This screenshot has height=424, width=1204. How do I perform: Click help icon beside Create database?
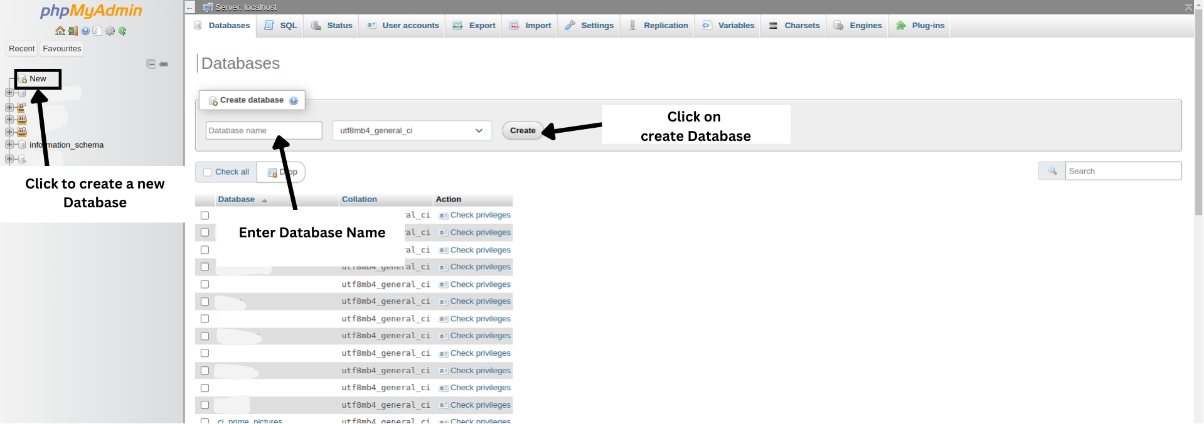tap(294, 101)
